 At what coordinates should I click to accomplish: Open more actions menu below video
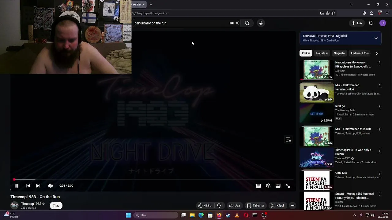(292, 206)
